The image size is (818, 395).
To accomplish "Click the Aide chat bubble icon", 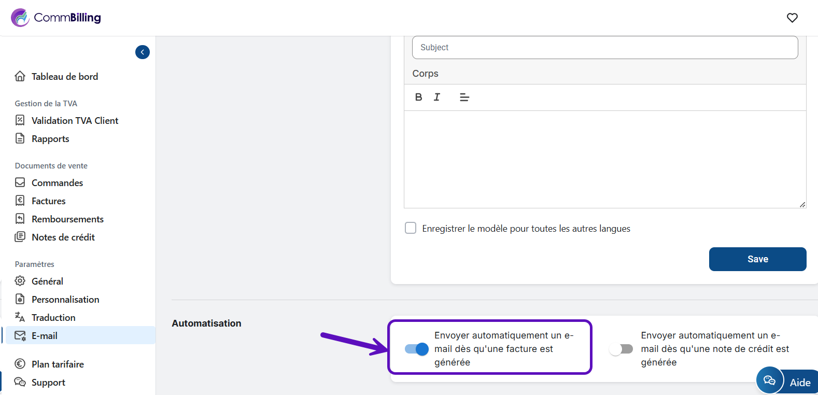I will [770, 381].
